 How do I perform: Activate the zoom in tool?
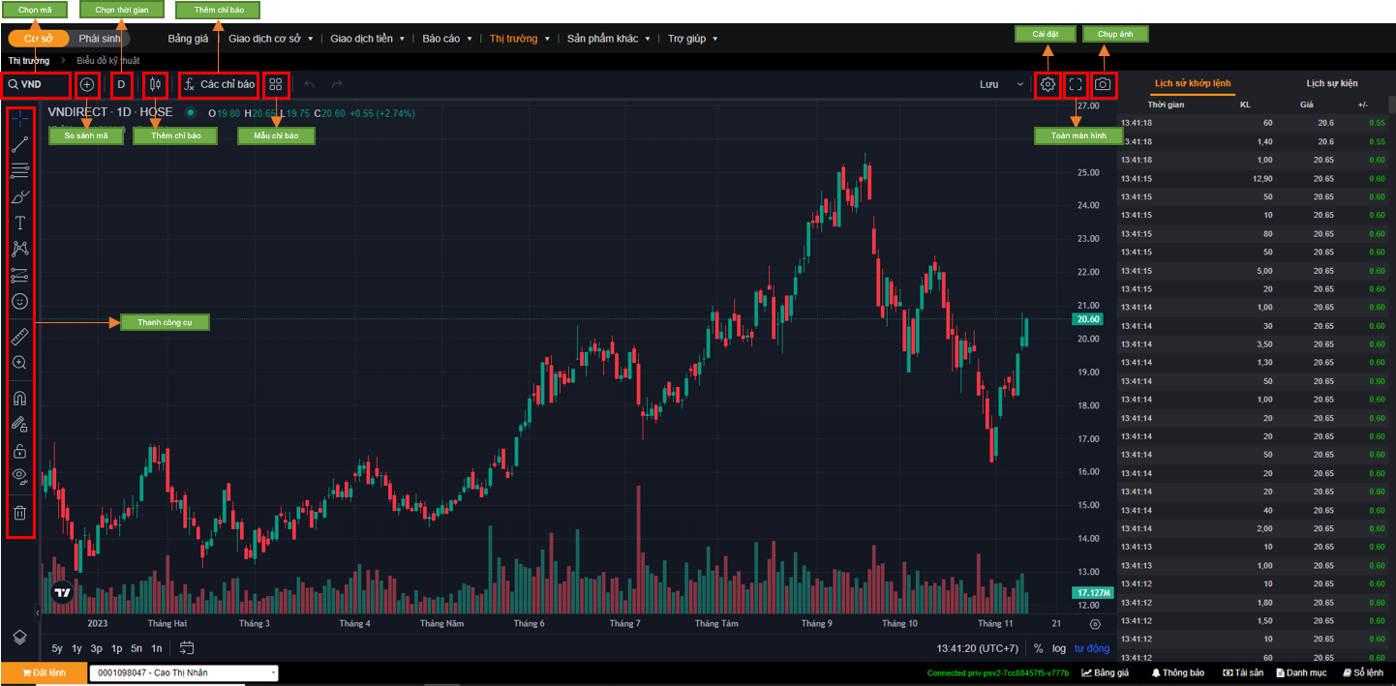(x=20, y=362)
